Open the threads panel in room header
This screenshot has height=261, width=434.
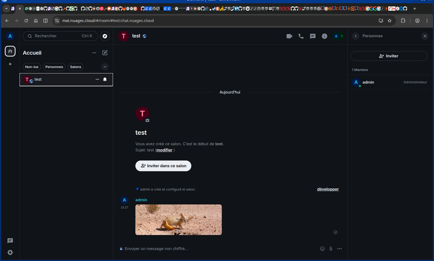coord(313,36)
